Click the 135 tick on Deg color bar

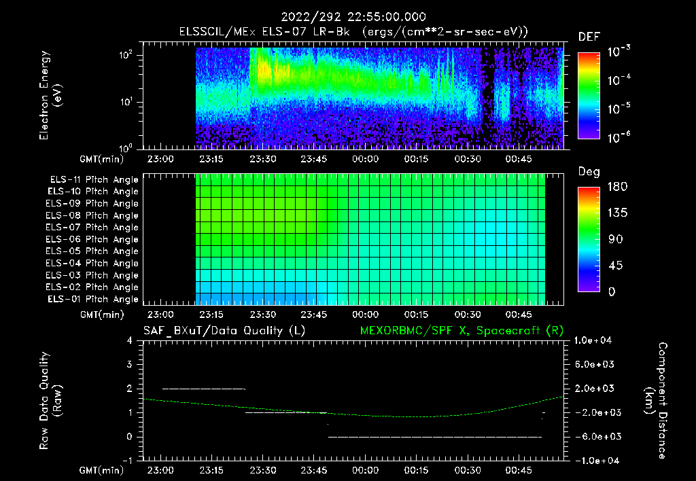click(618, 213)
